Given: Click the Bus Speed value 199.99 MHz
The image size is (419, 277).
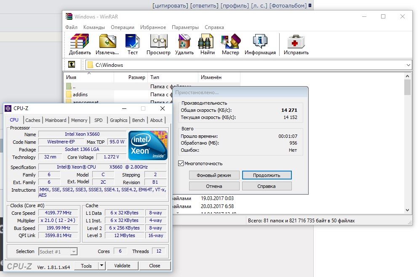Looking at the screenshot, I should point(58,228).
